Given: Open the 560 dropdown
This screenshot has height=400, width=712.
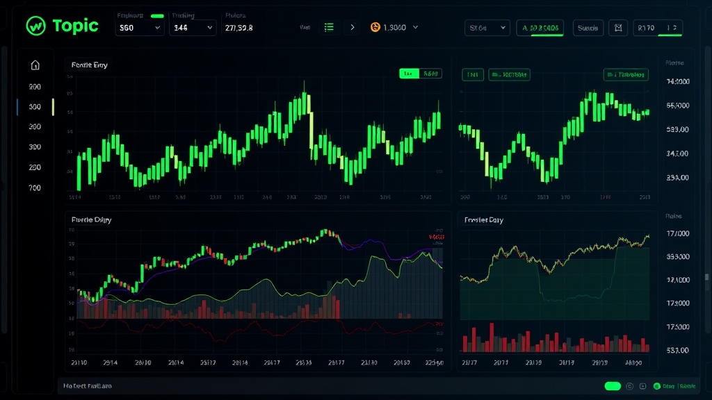Looking at the screenshot, I should coord(139,28).
